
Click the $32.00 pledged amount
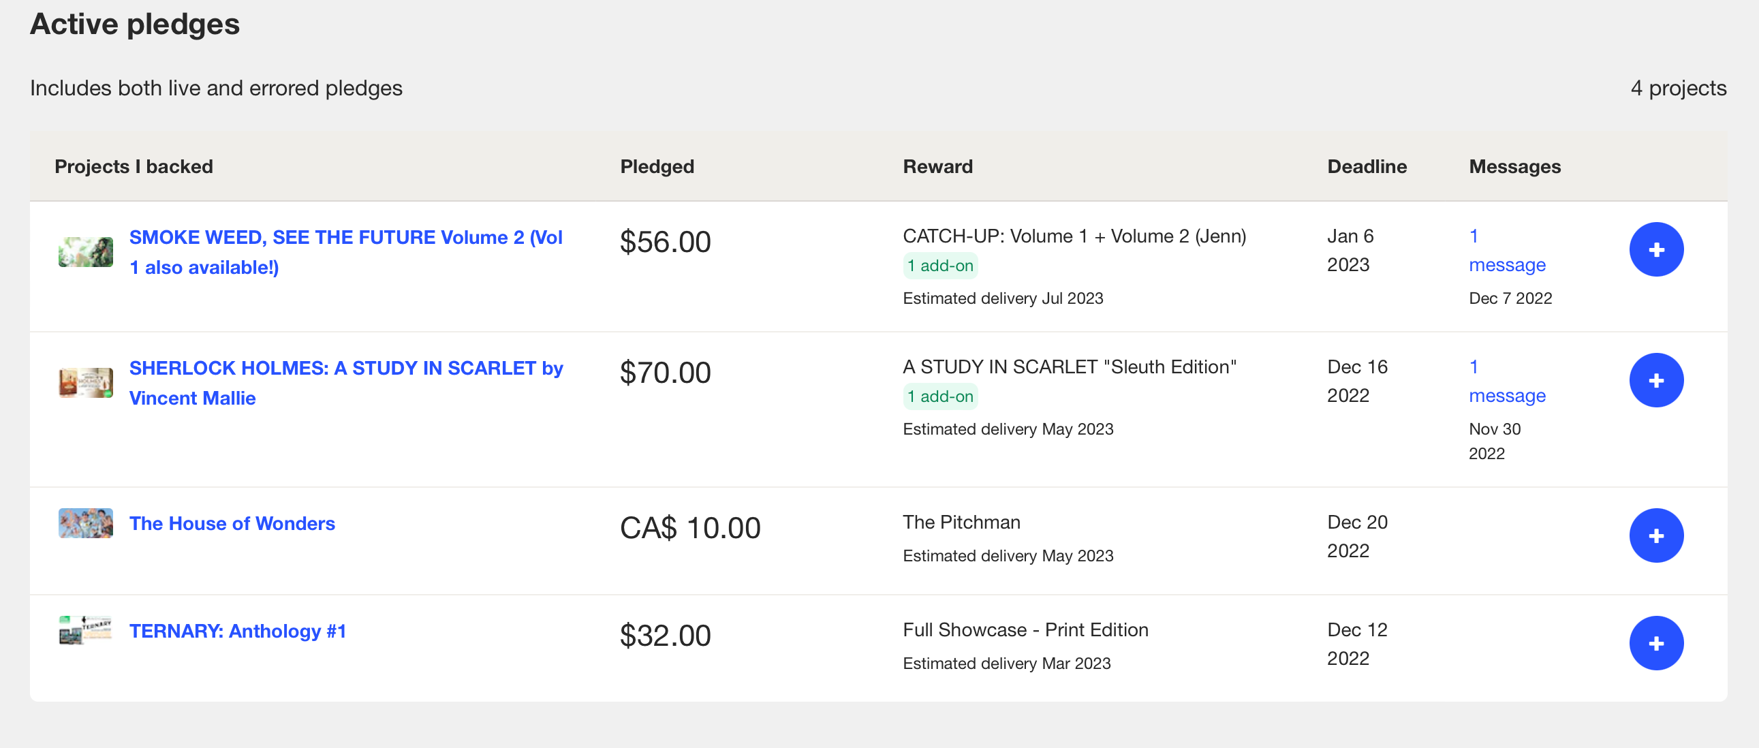click(x=665, y=636)
